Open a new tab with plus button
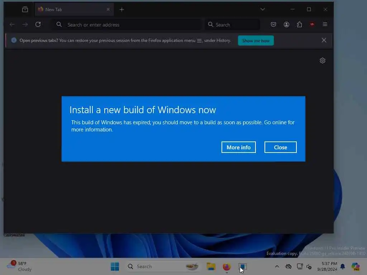This screenshot has height=275, width=367. coord(122,9)
